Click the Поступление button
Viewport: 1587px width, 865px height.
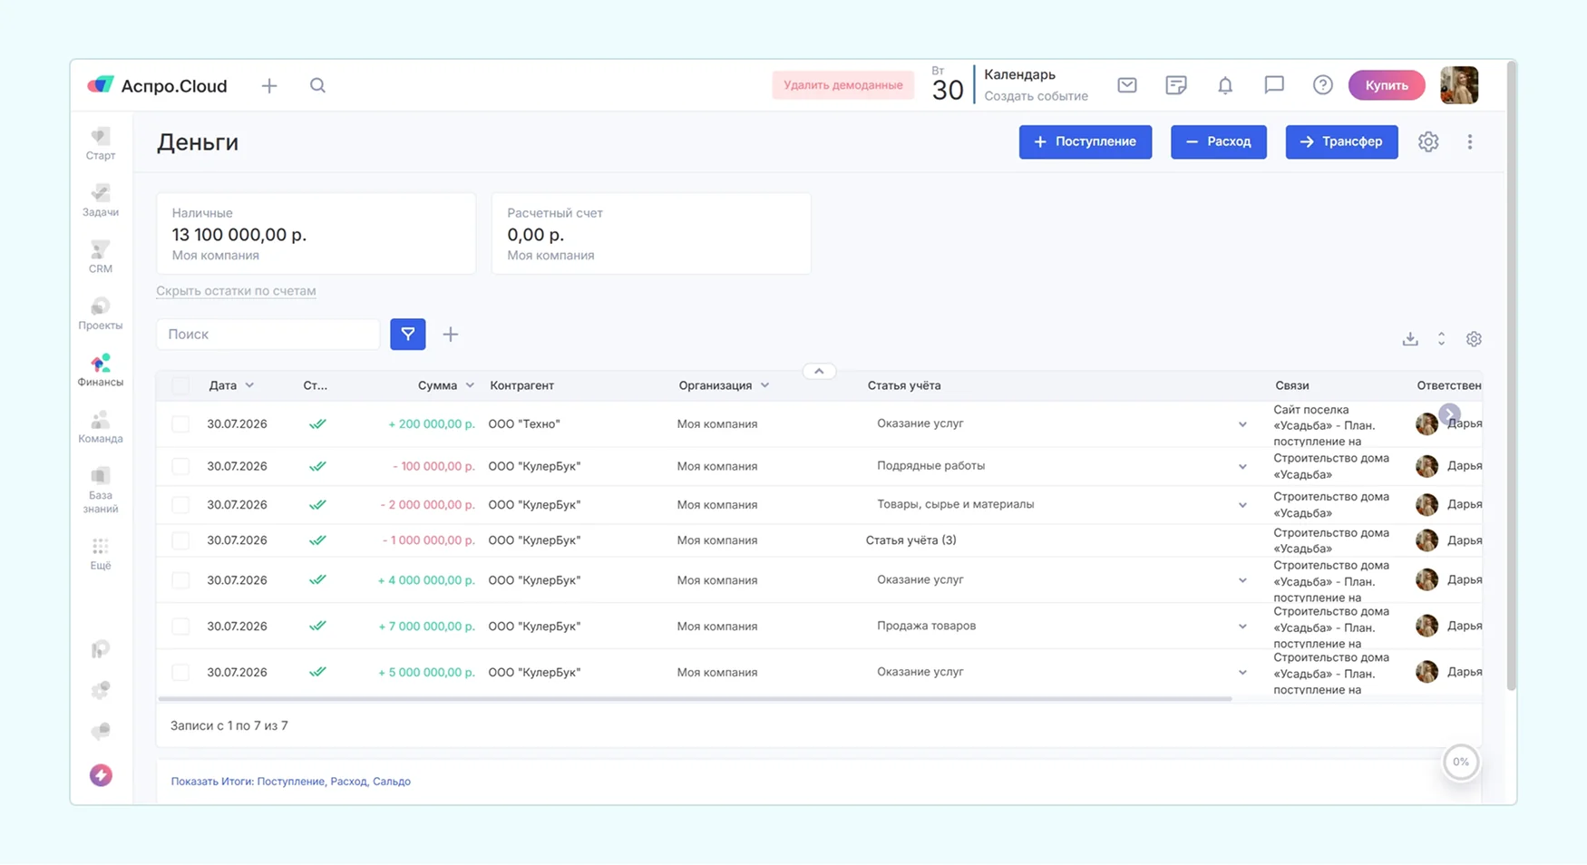[1086, 141]
